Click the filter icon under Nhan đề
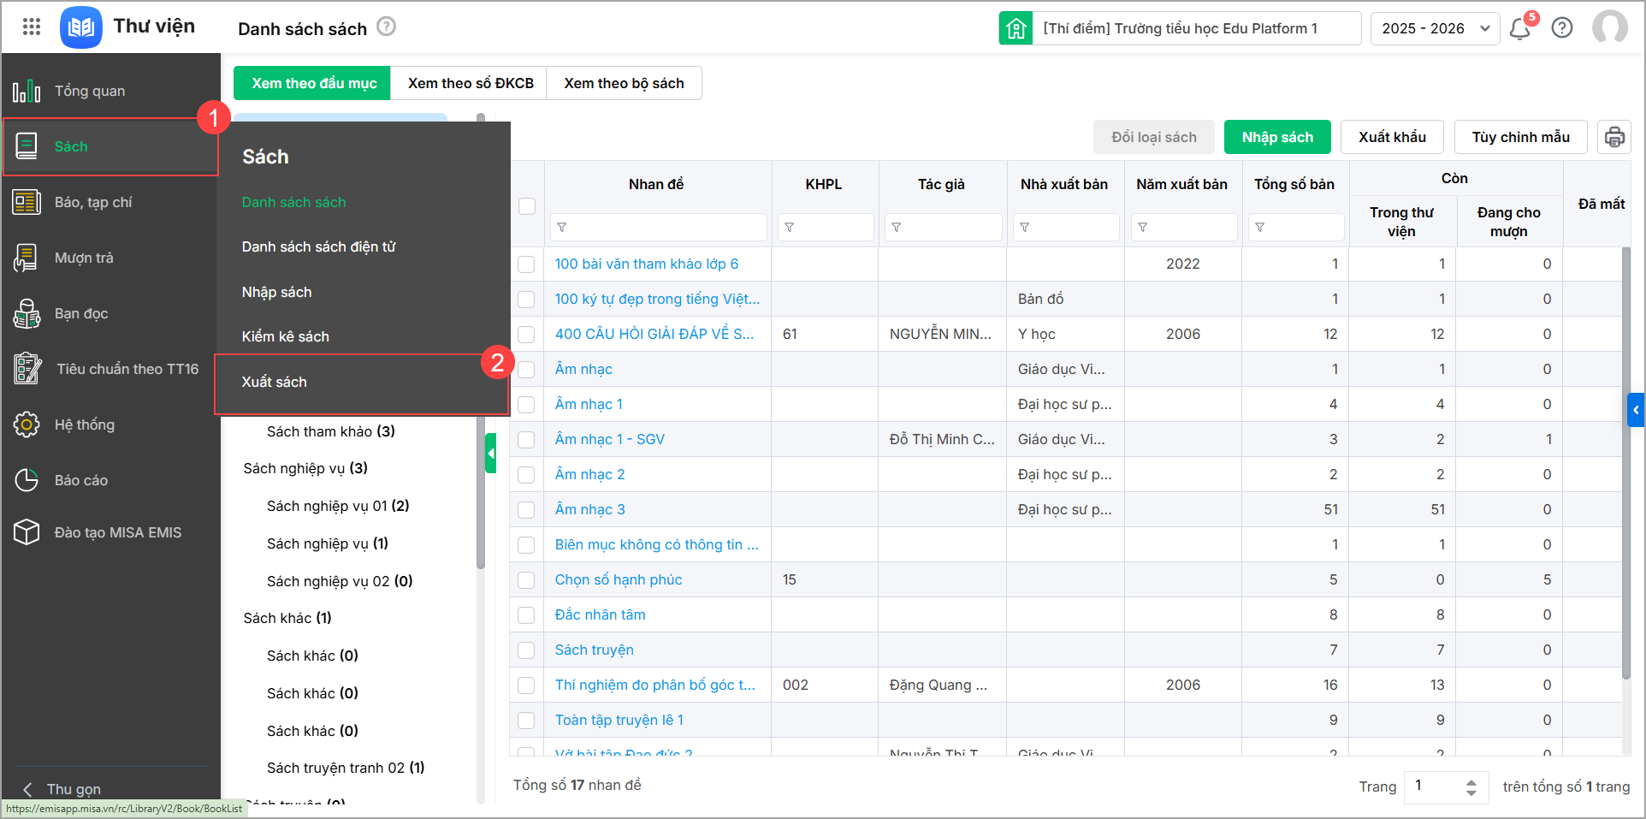The image size is (1646, 819). coord(562,228)
